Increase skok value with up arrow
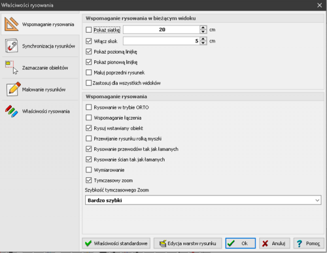Screen dimensions: 327x253 point(203,39)
